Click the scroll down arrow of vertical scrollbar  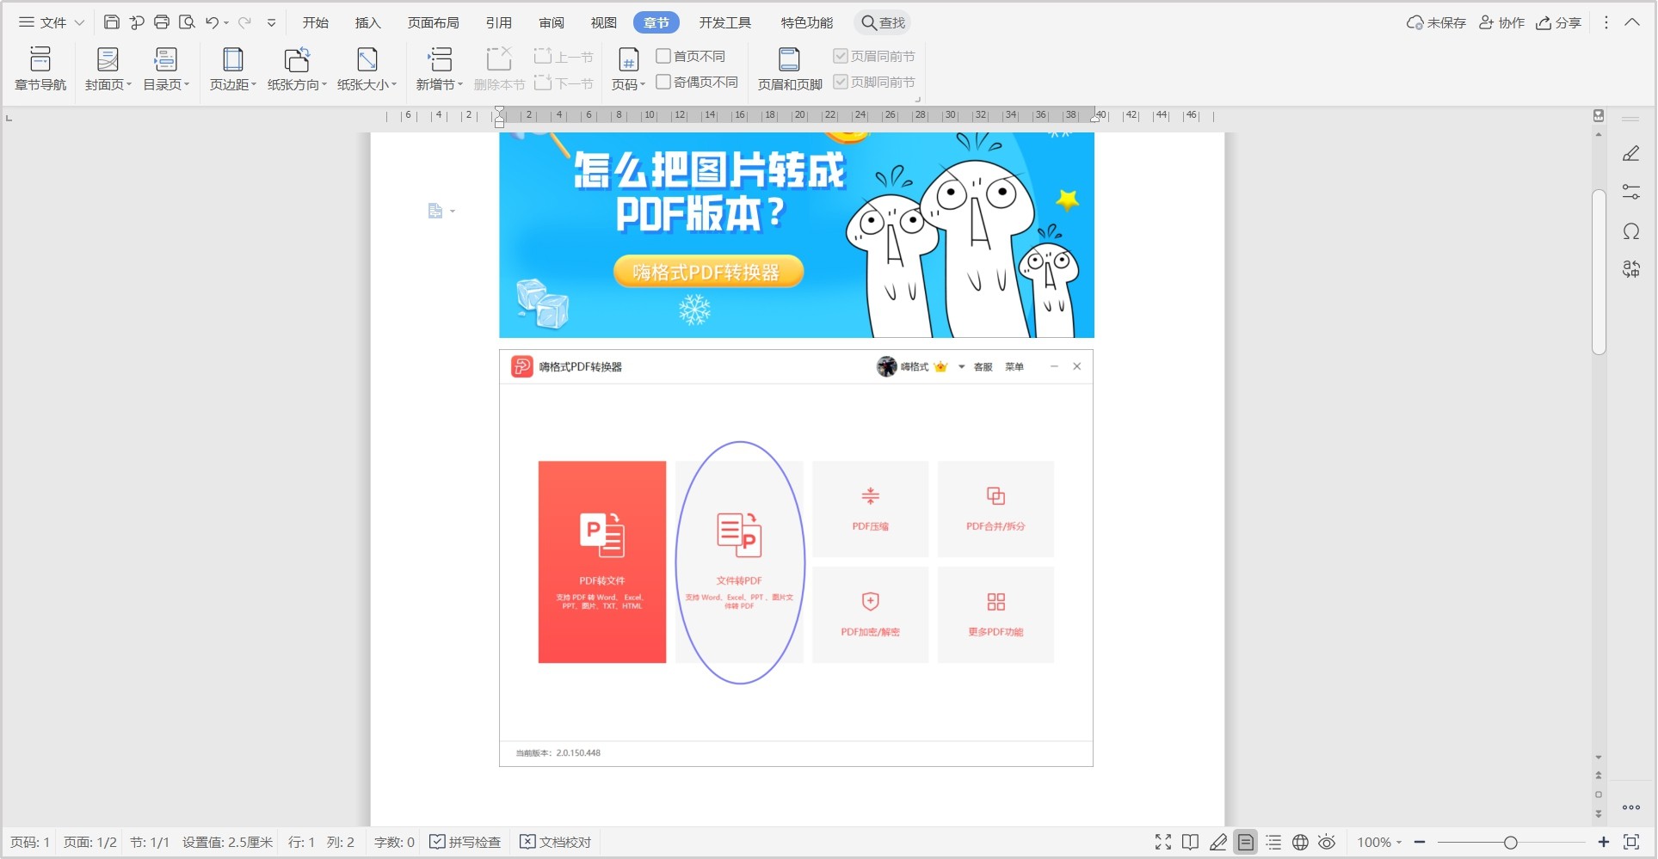(x=1599, y=758)
